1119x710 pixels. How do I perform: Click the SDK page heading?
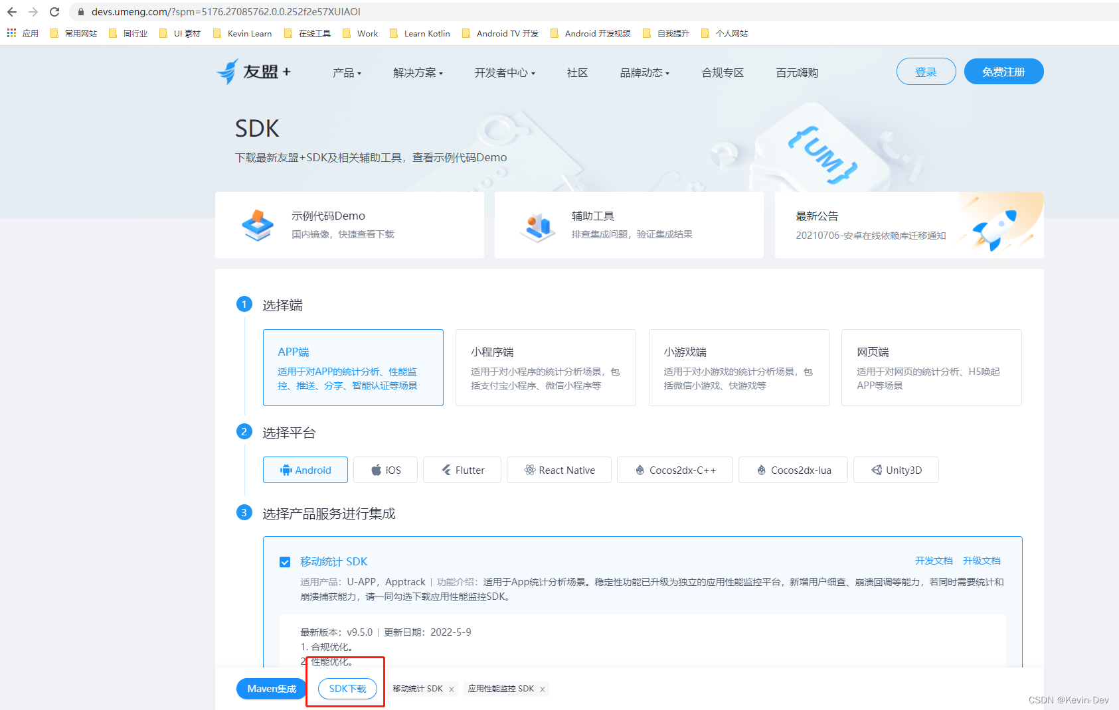pos(257,129)
